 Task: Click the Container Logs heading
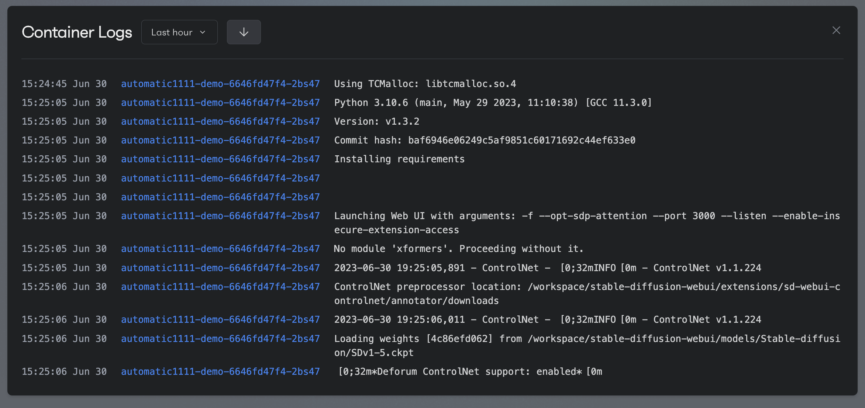pos(77,32)
